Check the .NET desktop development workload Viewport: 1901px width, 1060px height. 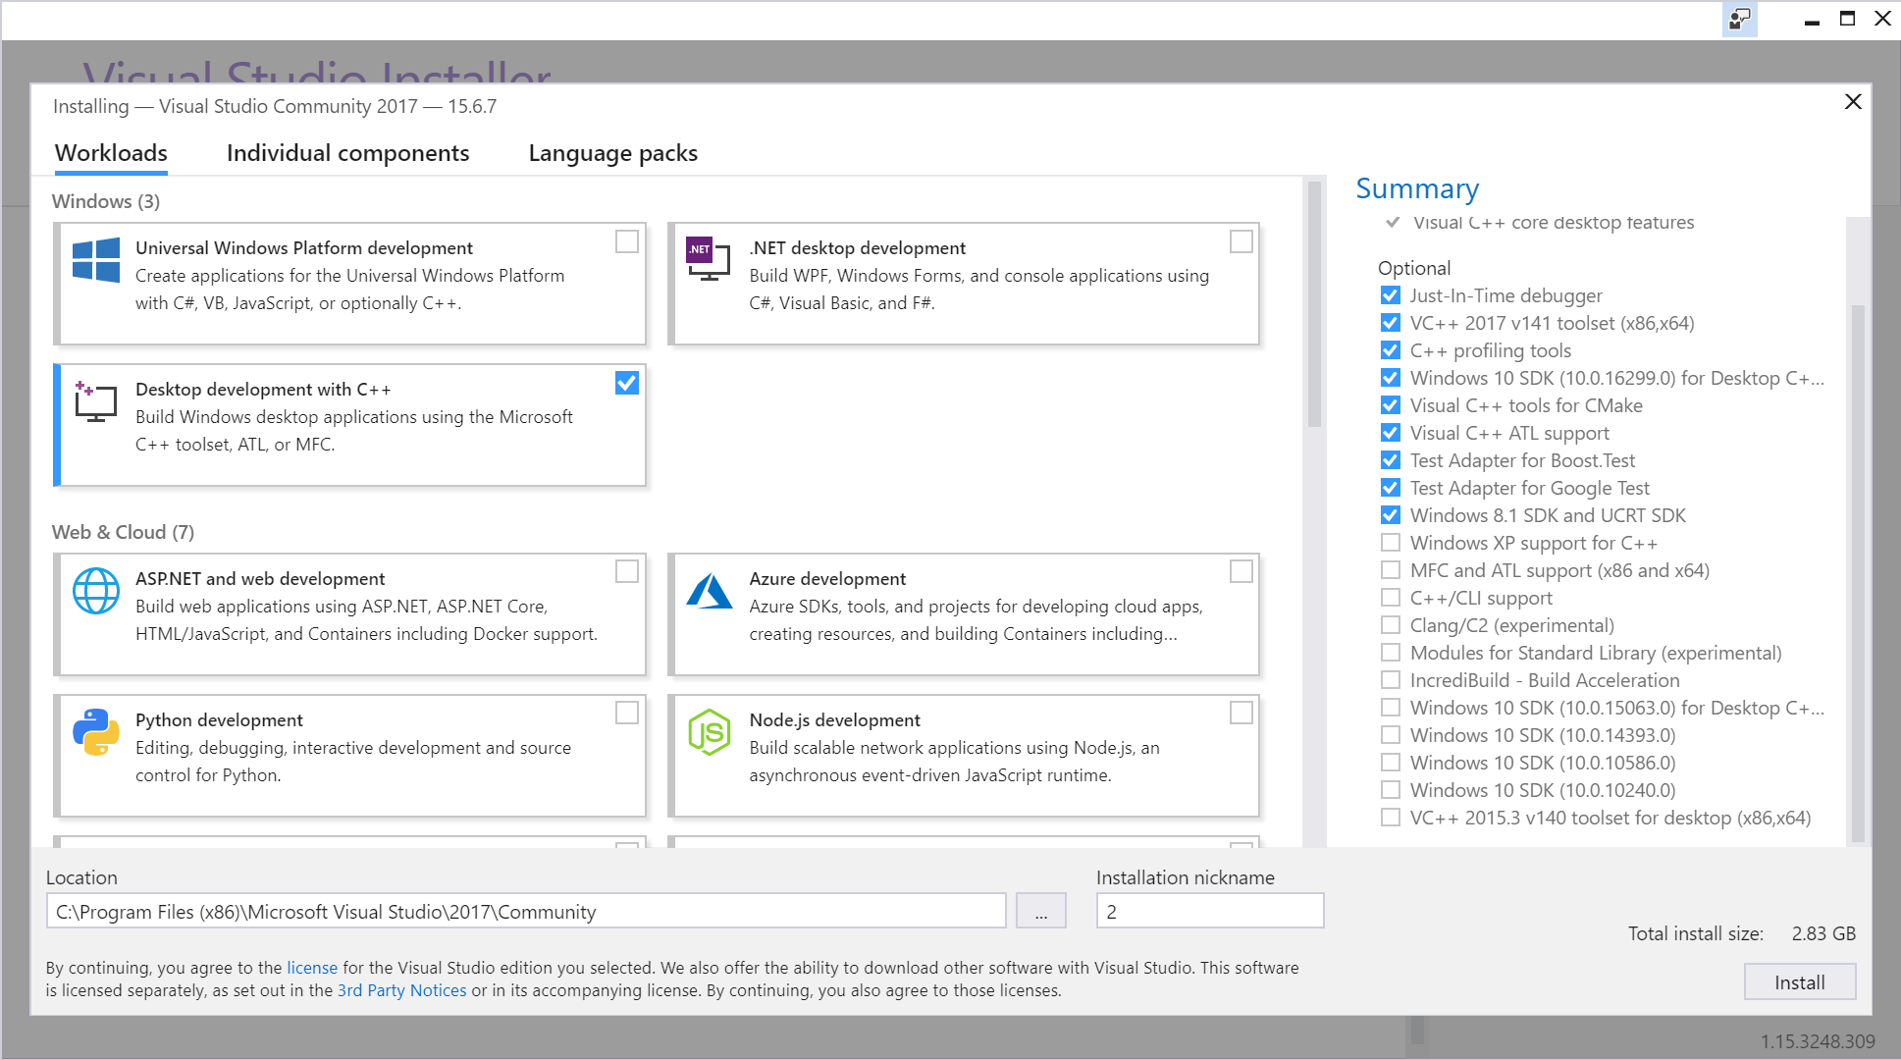coord(1241,241)
